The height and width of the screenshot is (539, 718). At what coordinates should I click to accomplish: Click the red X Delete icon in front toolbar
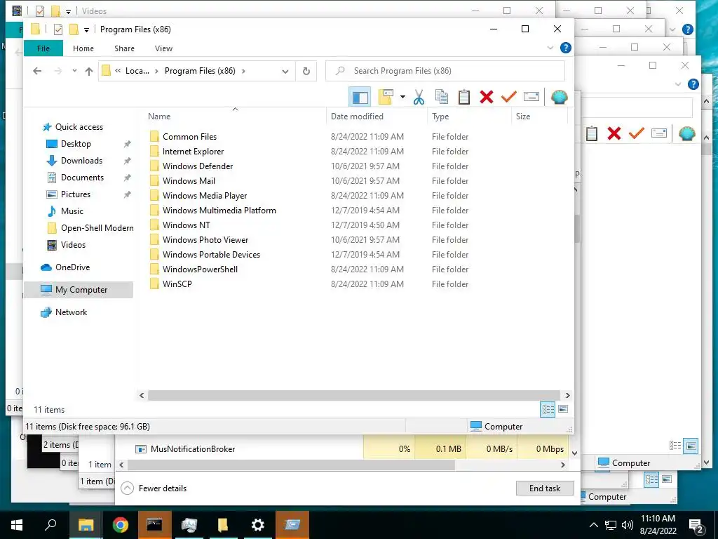click(487, 97)
